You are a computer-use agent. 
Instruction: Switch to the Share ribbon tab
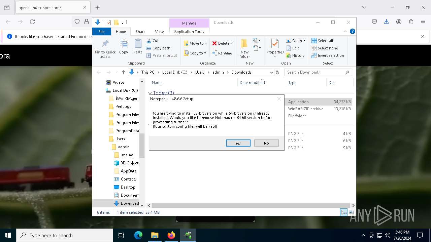coord(140,32)
